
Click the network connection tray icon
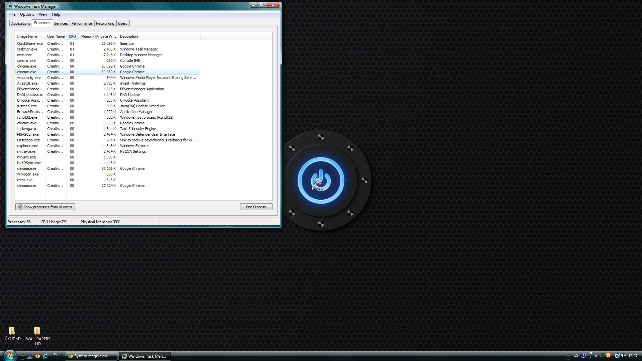click(x=617, y=356)
